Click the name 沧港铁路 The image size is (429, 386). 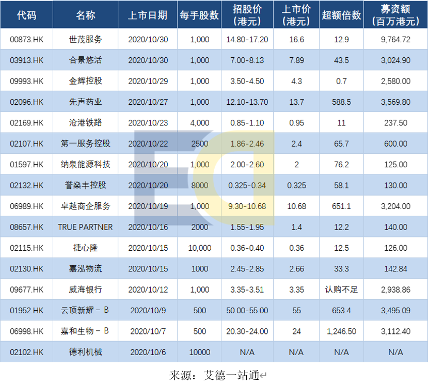[x=85, y=123]
